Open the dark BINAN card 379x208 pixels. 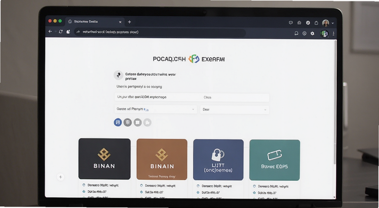pos(104,159)
